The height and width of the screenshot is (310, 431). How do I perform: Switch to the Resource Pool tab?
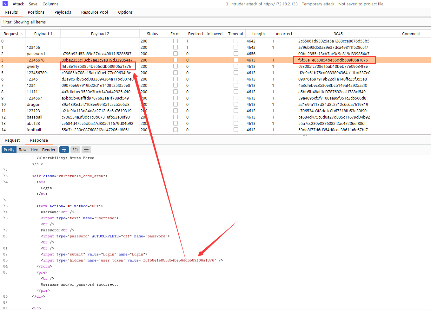pyautogui.click(x=95, y=12)
